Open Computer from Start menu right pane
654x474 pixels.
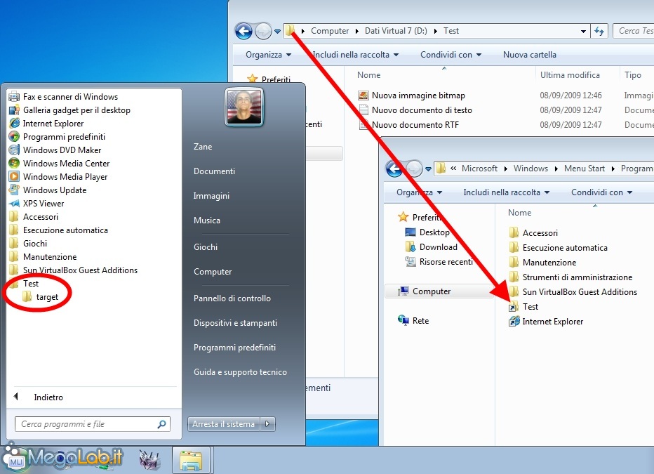213,272
